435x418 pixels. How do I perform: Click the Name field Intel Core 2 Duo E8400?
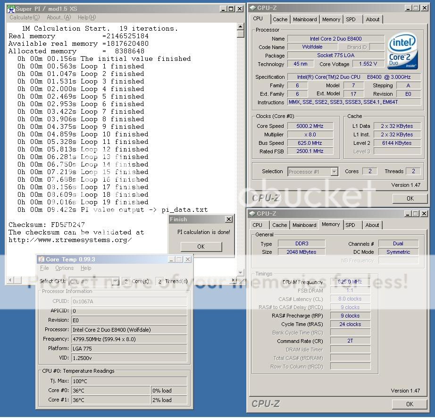pos(335,39)
